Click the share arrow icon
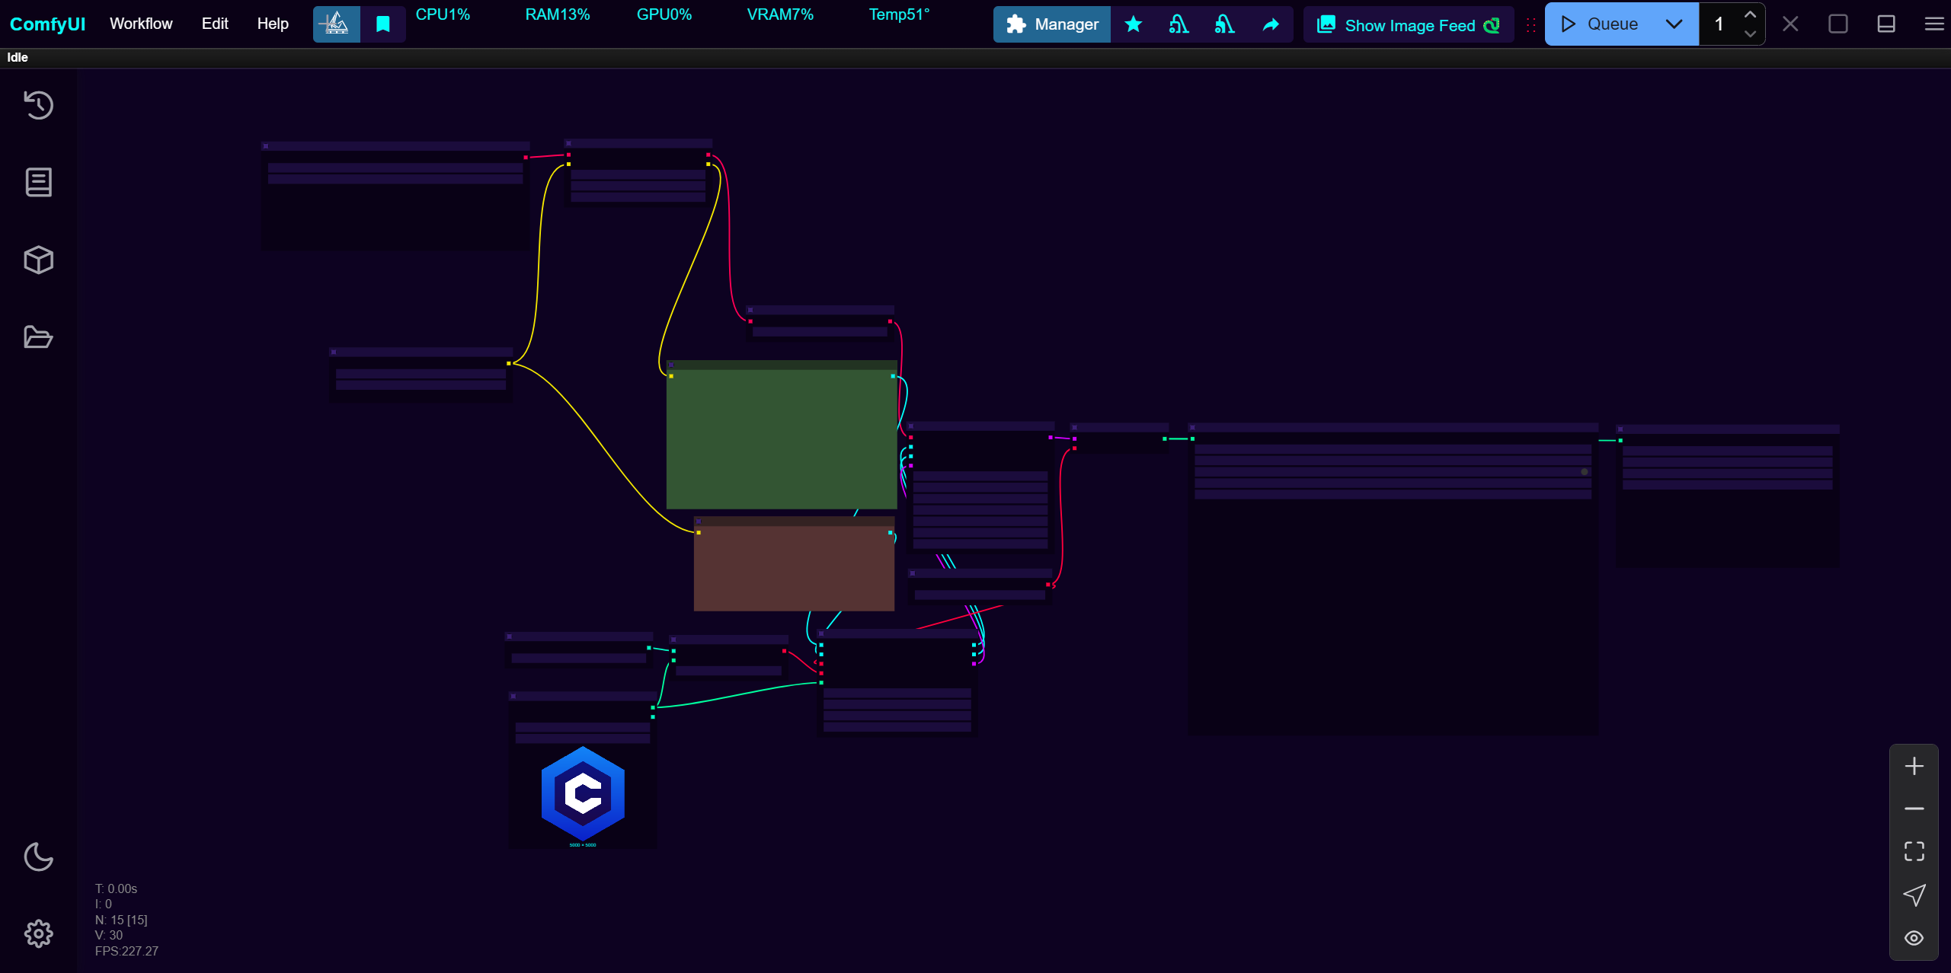This screenshot has width=1951, height=973. point(1270,24)
